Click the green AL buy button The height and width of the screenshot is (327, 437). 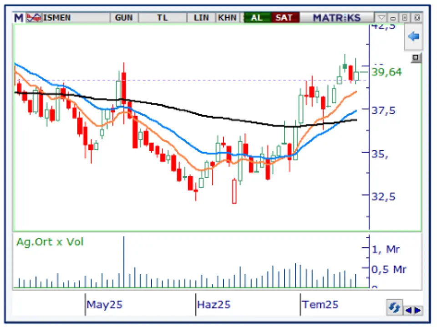click(257, 18)
